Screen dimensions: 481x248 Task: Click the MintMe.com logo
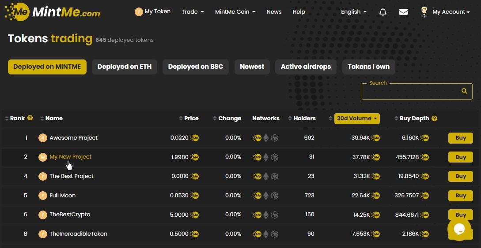pyautogui.click(x=53, y=12)
